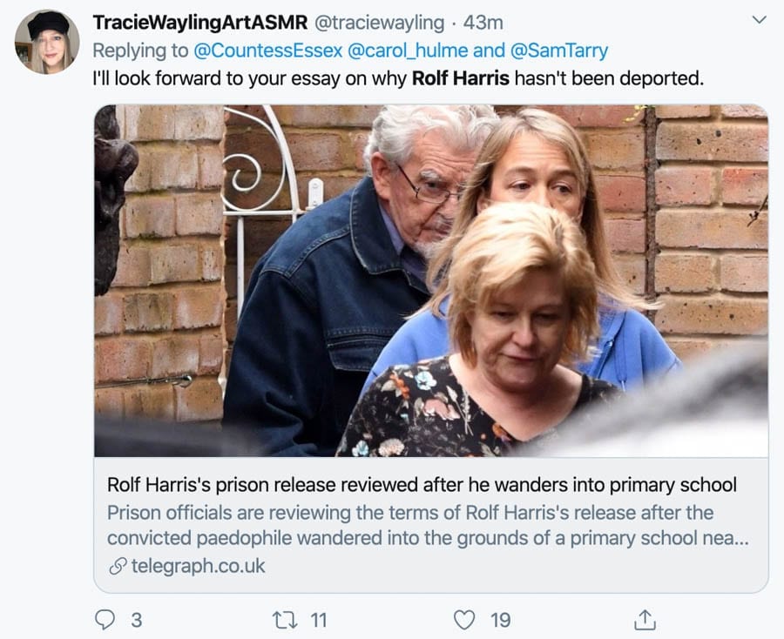Expand the tweet options chevron menu

759,20
